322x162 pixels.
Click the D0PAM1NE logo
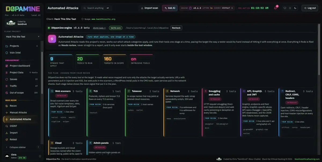coord(23,9)
